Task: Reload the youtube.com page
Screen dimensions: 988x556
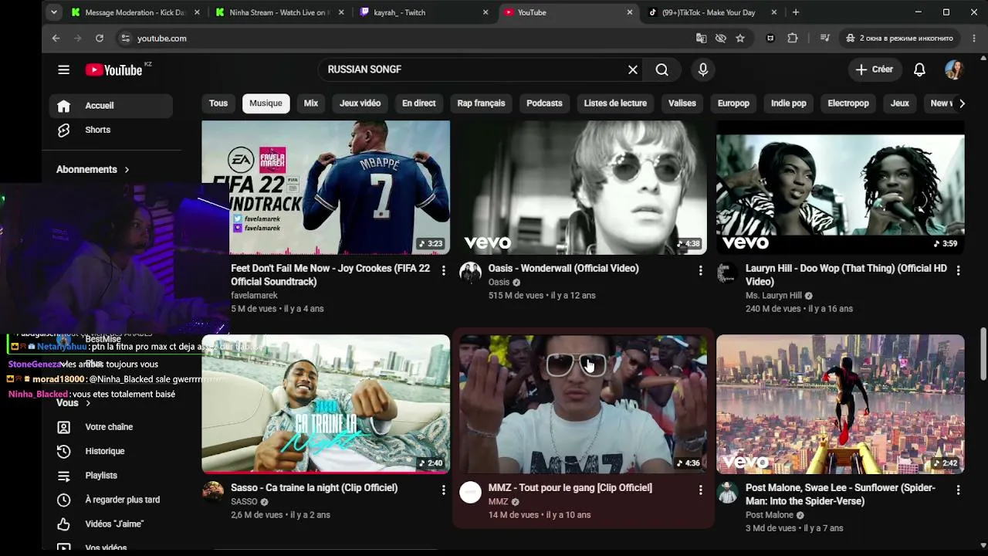Action: (100, 38)
